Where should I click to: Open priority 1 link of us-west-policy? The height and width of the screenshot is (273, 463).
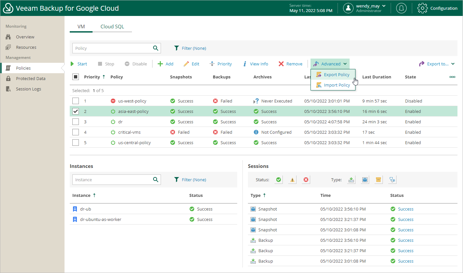tap(85, 101)
